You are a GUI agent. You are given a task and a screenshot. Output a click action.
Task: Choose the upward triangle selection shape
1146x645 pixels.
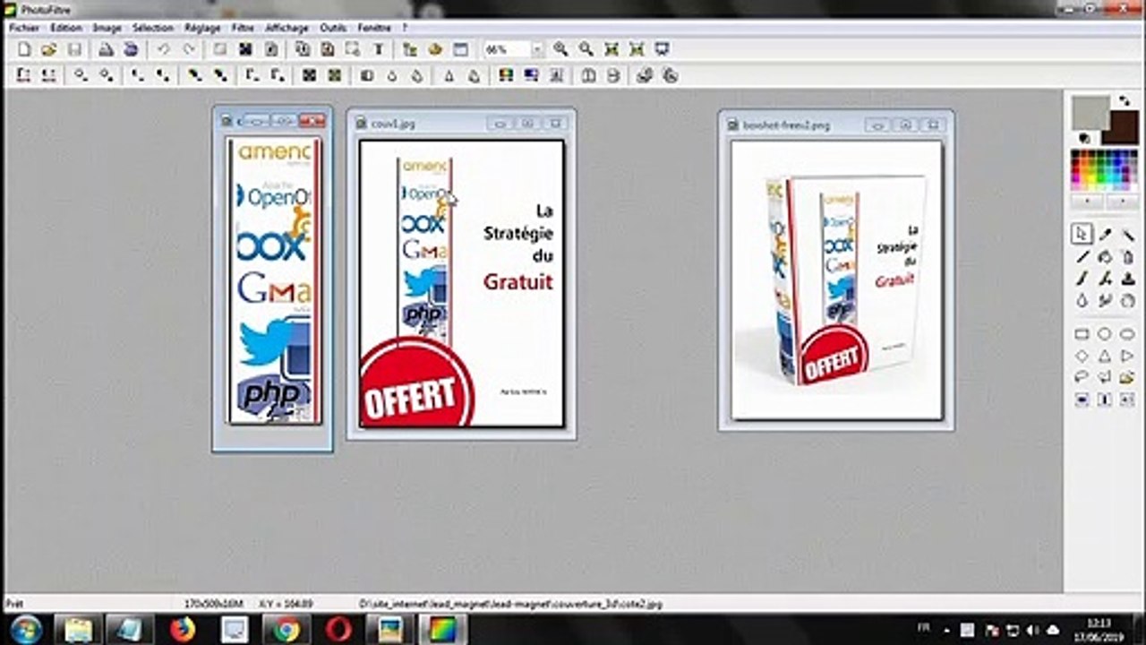(1105, 356)
